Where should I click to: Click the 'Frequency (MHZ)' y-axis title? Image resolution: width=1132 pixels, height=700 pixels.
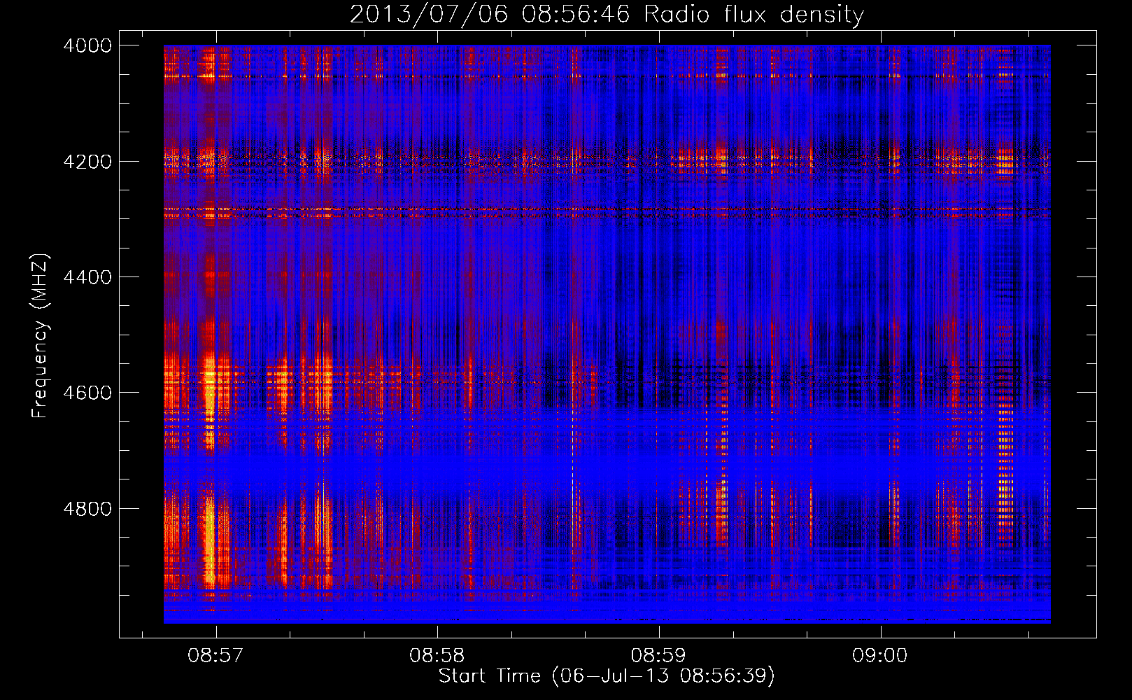pyautogui.click(x=40, y=336)
